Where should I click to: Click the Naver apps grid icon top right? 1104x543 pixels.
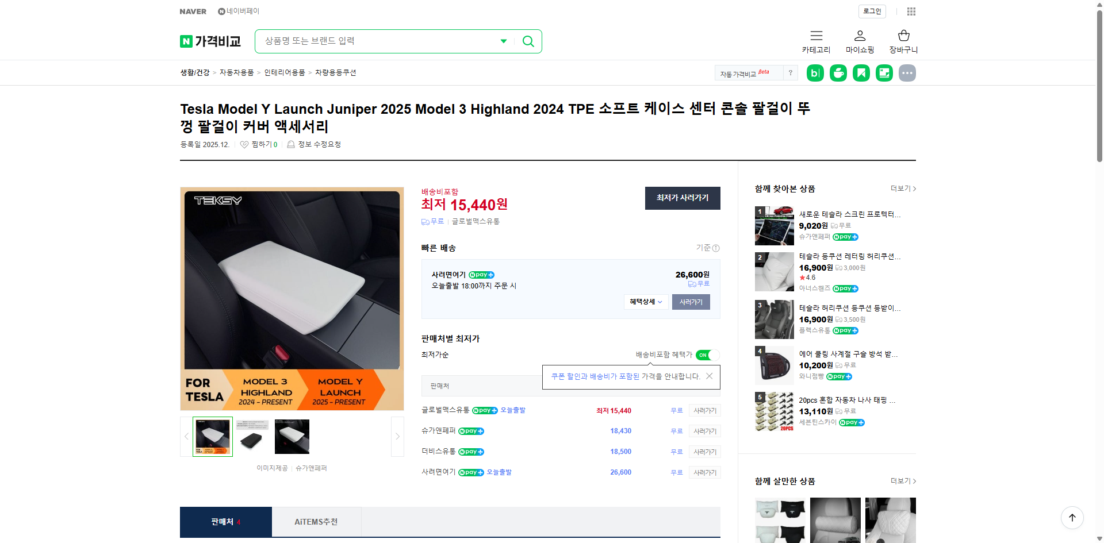pyautogui.click(x=911, y=11)
